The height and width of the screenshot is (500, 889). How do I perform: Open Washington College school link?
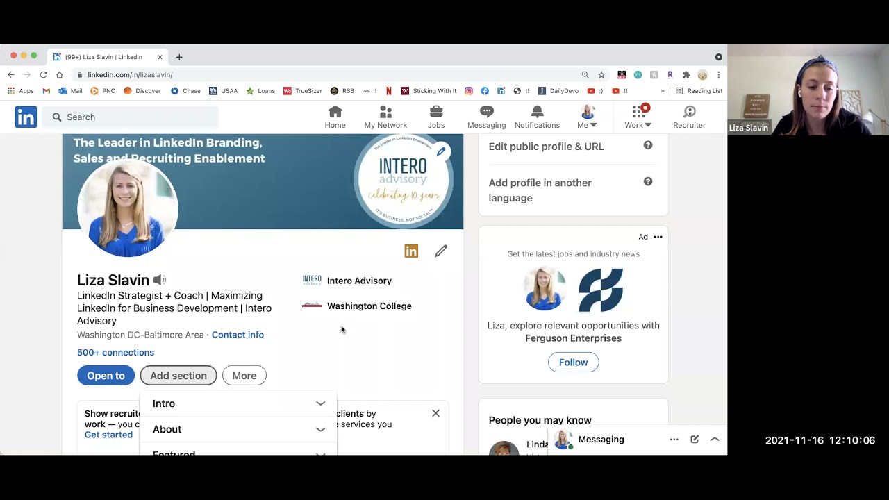tap(357, 306)
